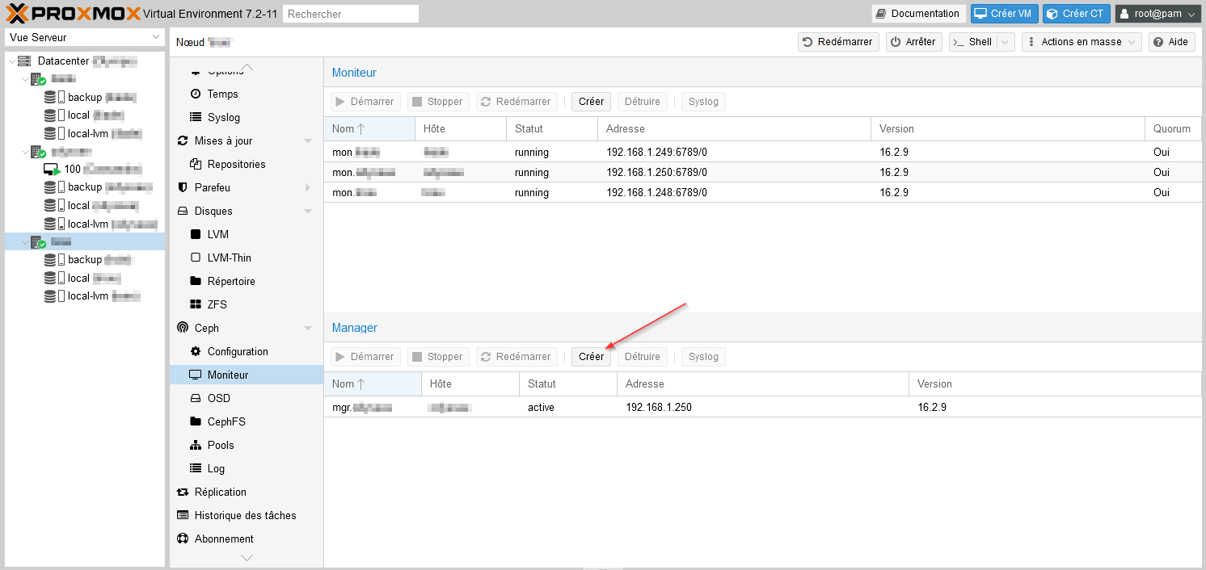Viewport: 1206px width, 570px height.
Task: Open Ceph Configuration gear item
Action: point(237,351)
